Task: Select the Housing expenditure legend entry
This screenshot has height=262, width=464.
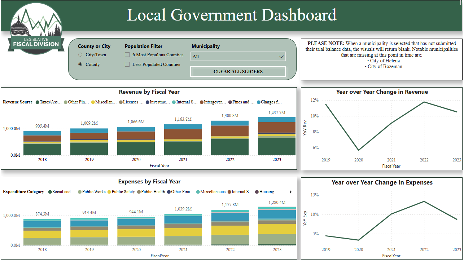Action: point(269,192)
